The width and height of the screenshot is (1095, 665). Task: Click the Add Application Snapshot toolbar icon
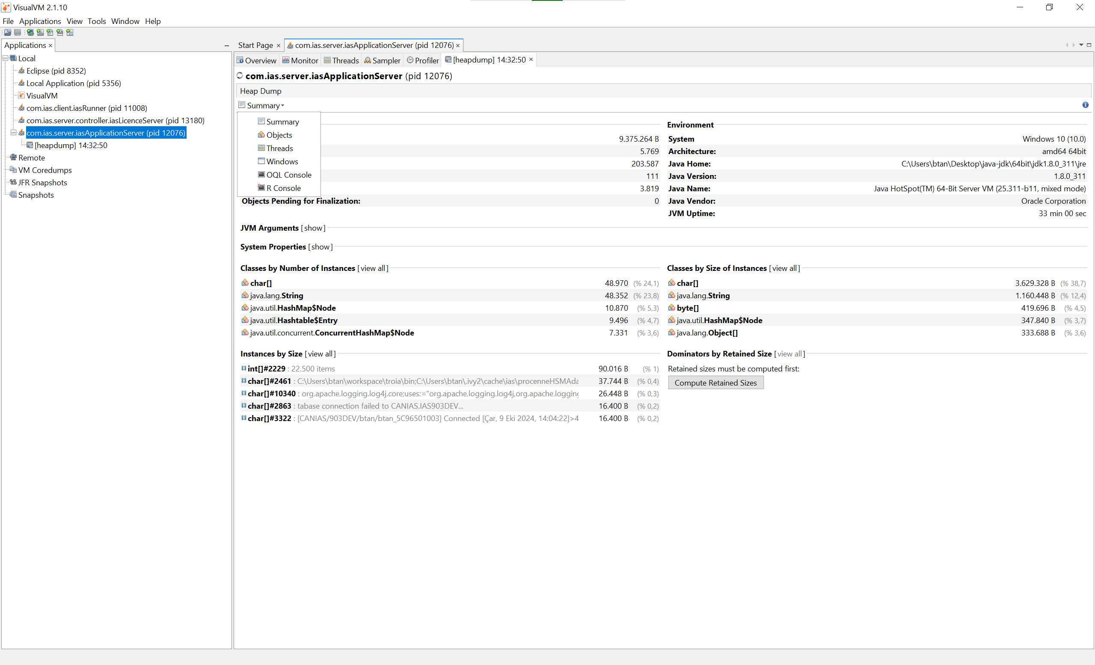tap(70, 33)
